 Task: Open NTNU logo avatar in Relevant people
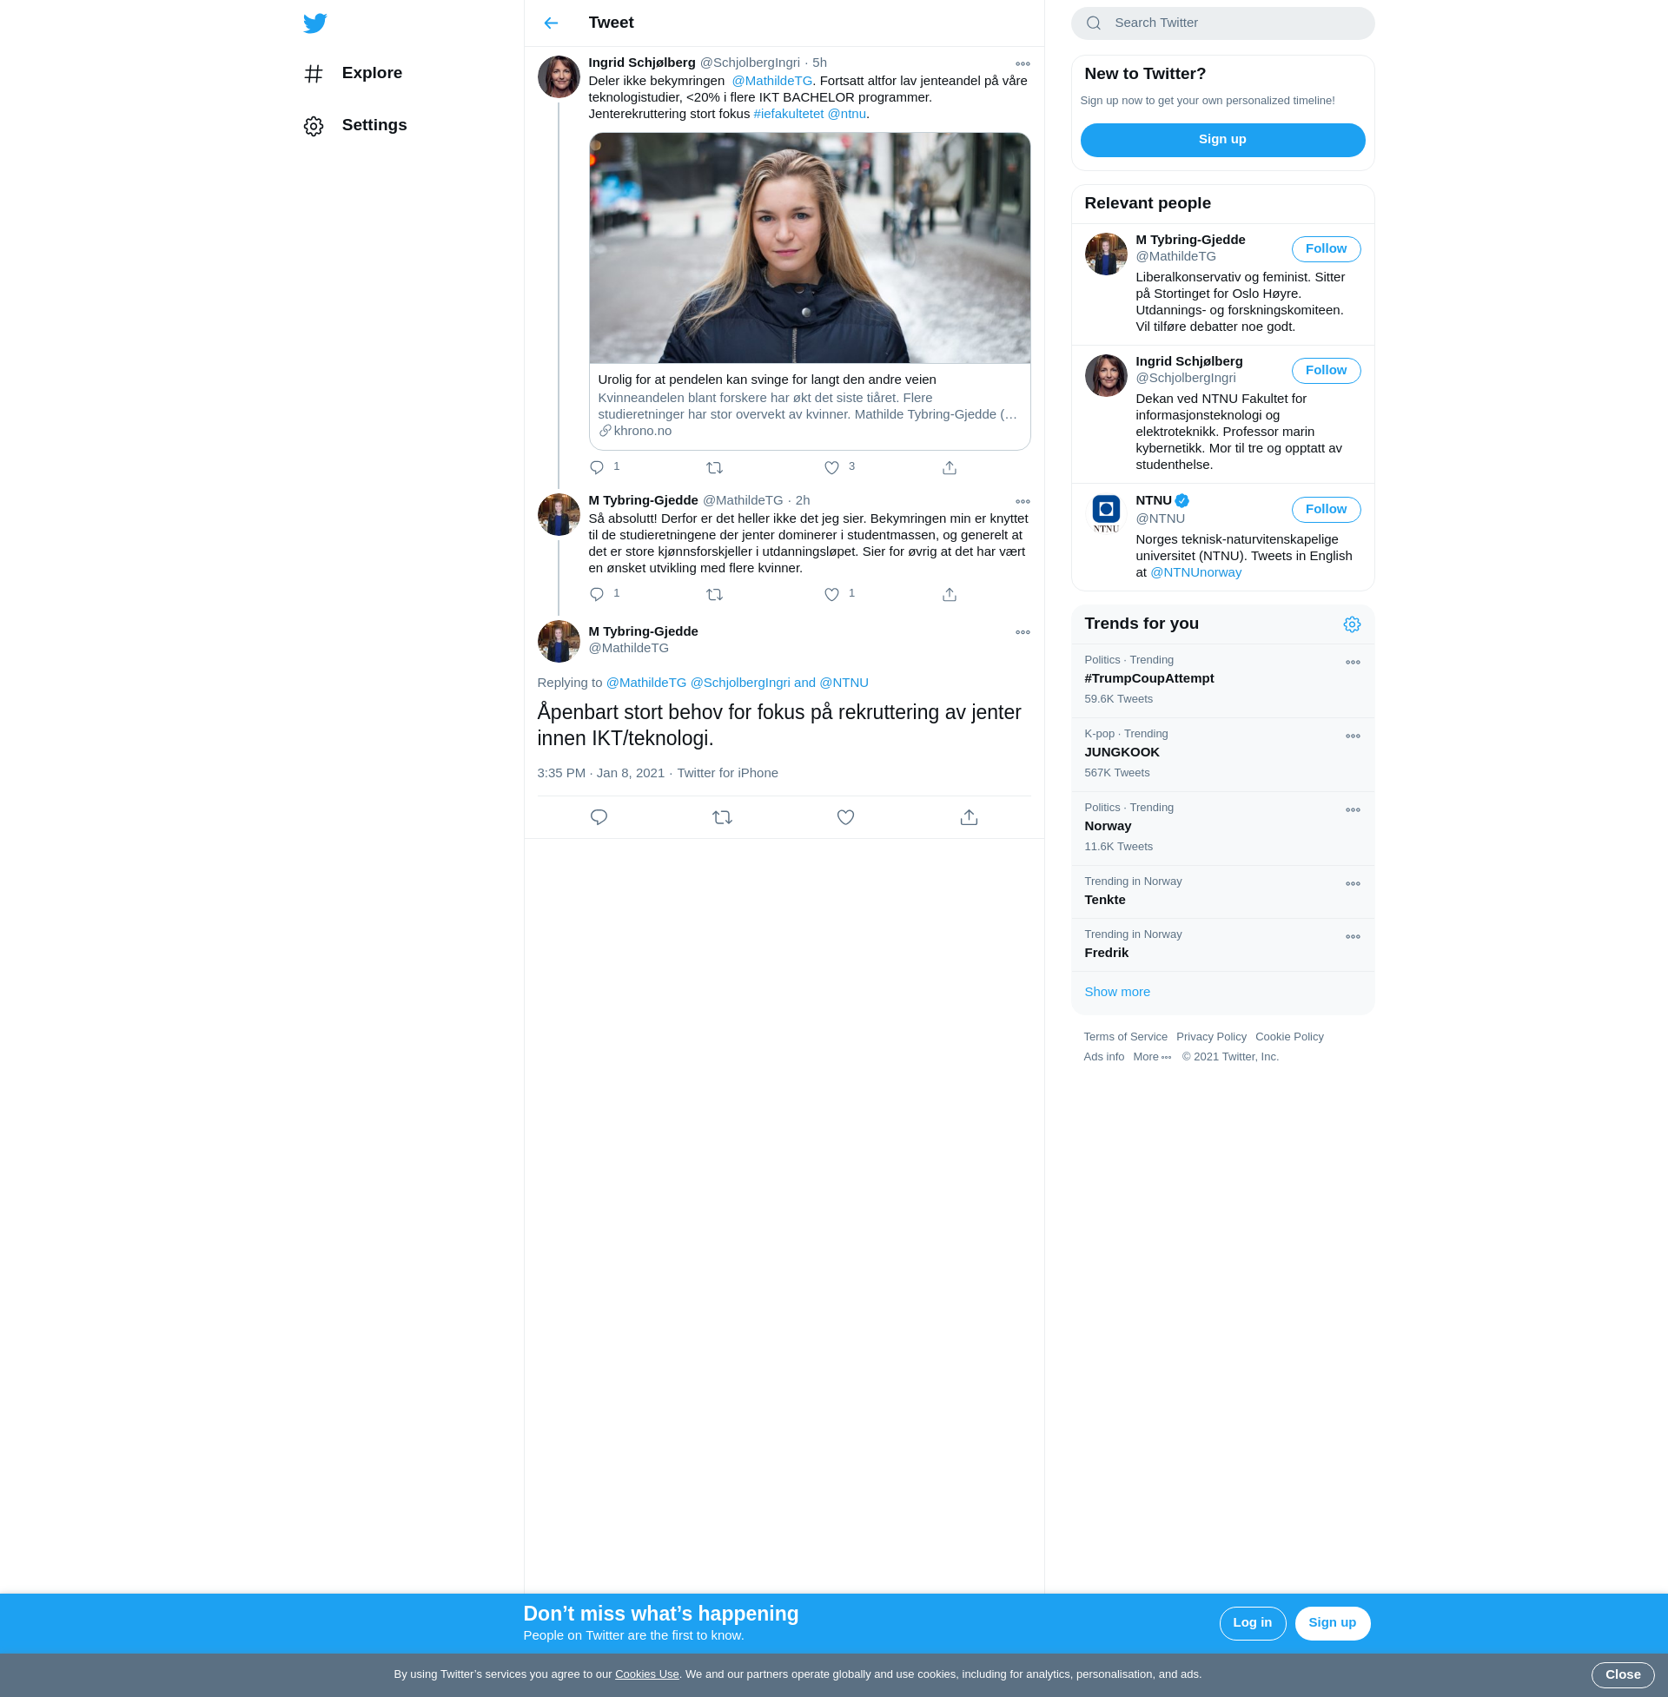click(x=1106, y=514)
